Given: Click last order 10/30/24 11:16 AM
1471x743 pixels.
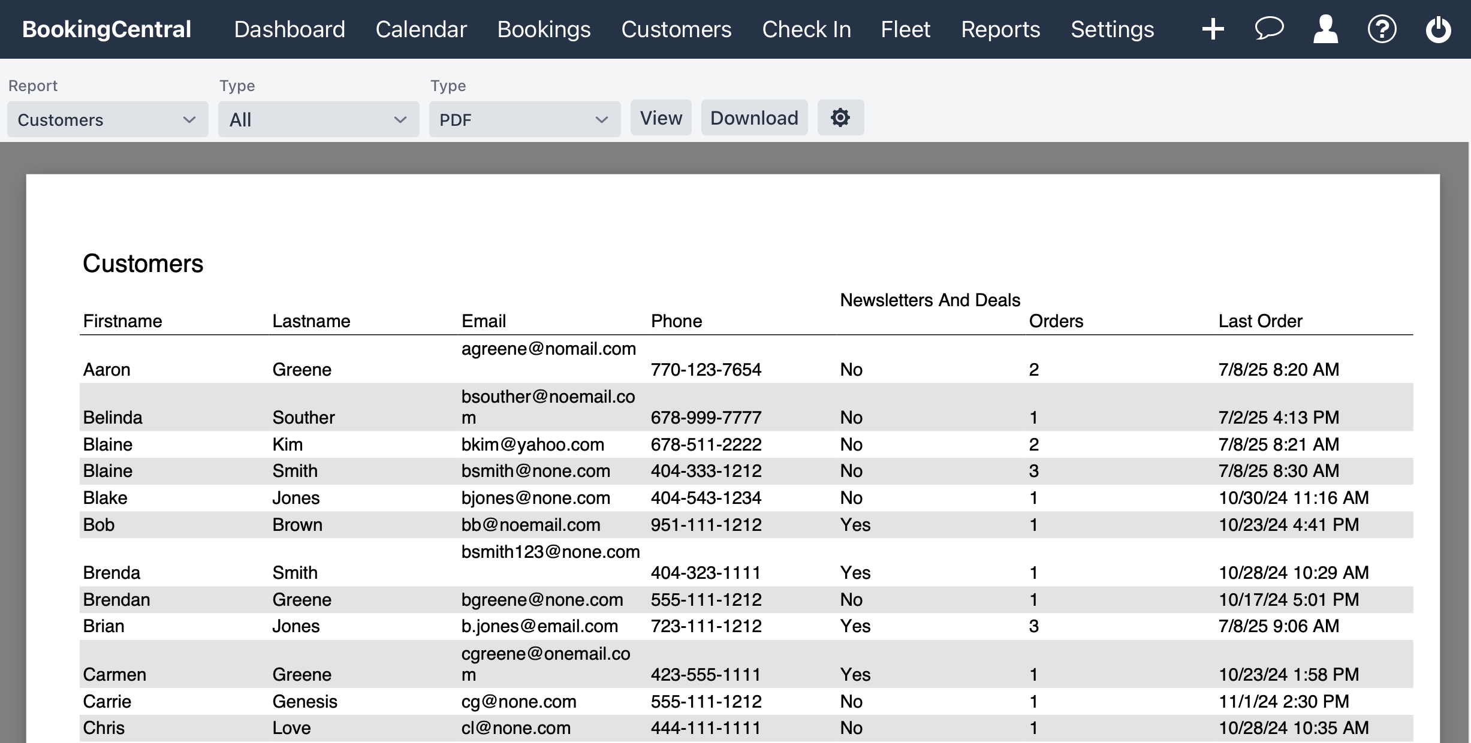Looking at the screenshot, I should (x=1294, y=498).
